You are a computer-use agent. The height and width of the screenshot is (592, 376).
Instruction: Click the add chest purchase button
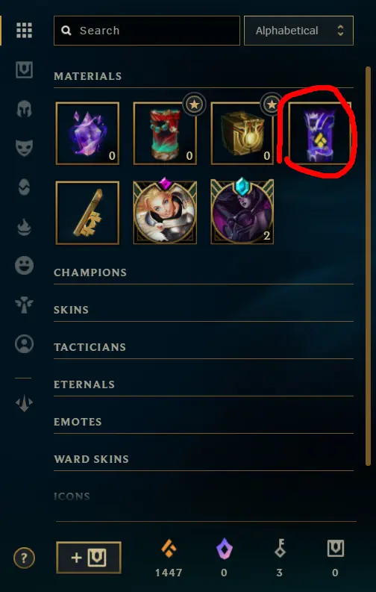click(x=89, y=558)
